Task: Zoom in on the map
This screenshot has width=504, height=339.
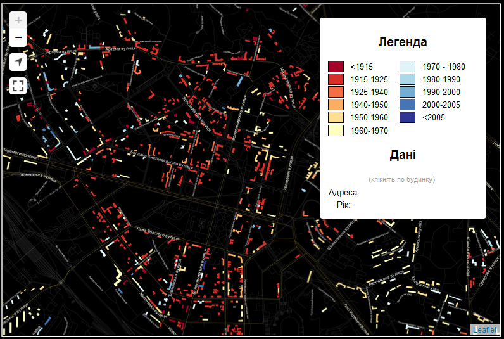Action: pos(18,20)
